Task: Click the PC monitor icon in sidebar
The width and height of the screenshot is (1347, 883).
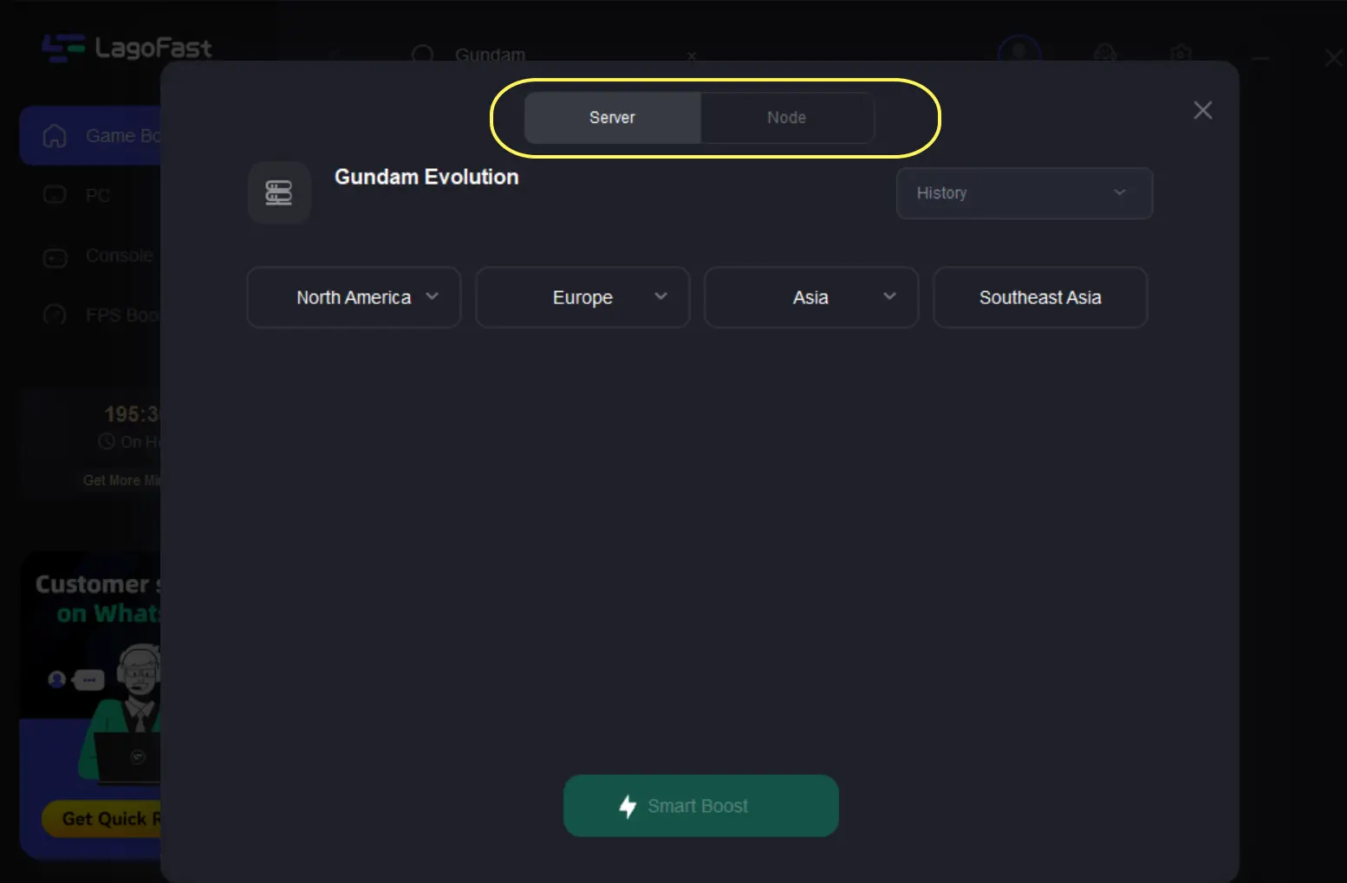Action: tap(55, 196)
